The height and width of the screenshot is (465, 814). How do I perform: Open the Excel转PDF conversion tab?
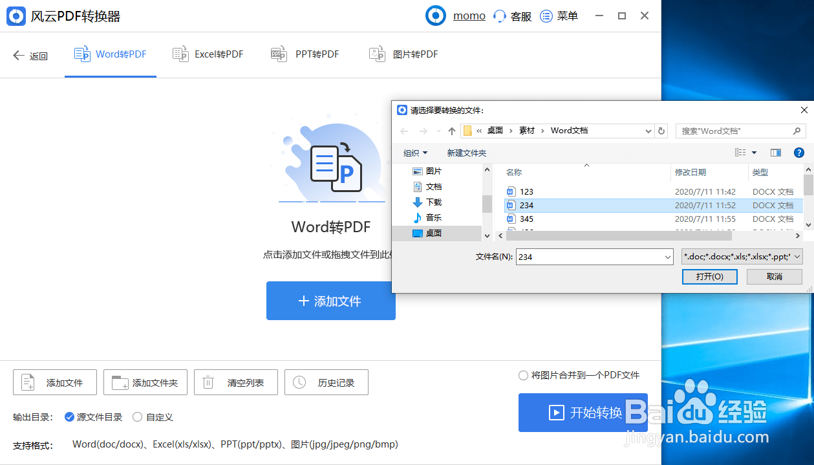[x=208, y=54]
